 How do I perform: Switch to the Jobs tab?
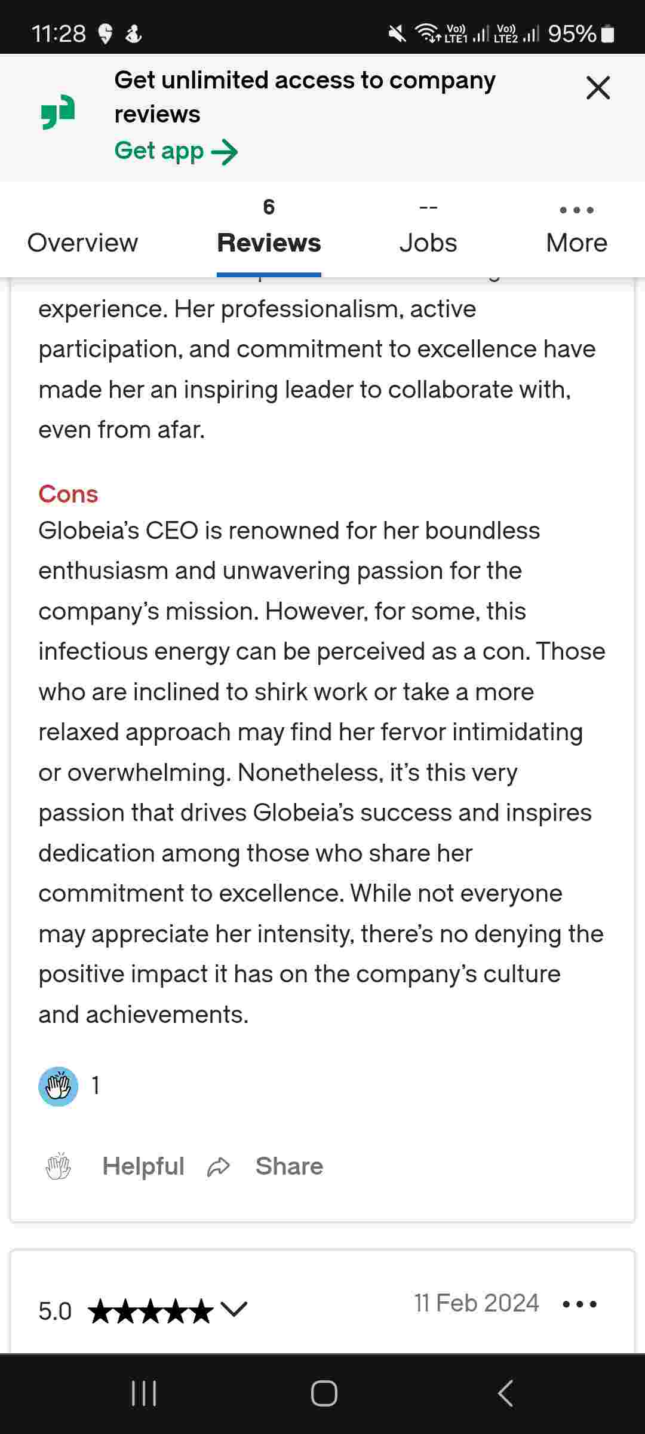click(428, 243)
